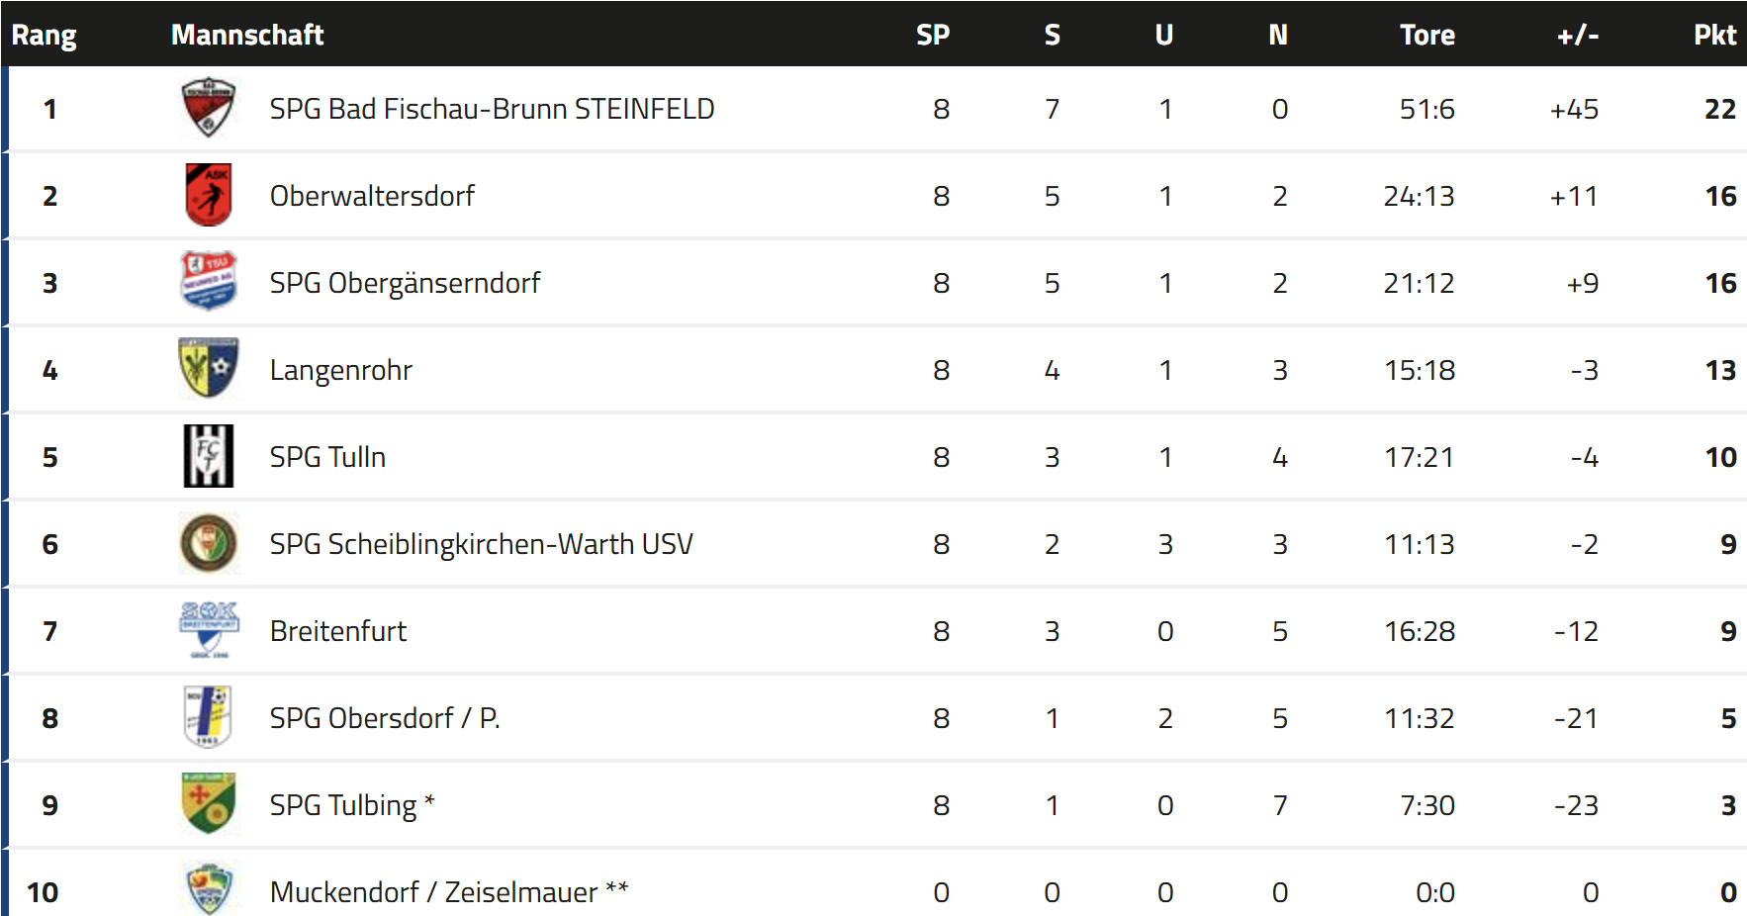1747x916 pixels.
Task: Go to the Langenrohr team name
Action: click(x=340, y=370)
